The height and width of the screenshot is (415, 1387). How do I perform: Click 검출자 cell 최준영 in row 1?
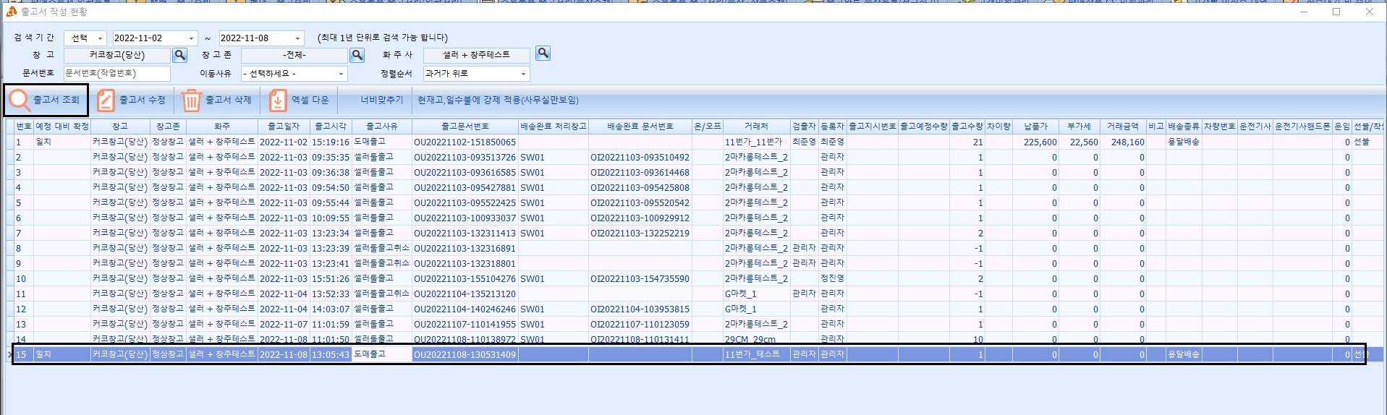pyautogui.click(x=804, y=142)
